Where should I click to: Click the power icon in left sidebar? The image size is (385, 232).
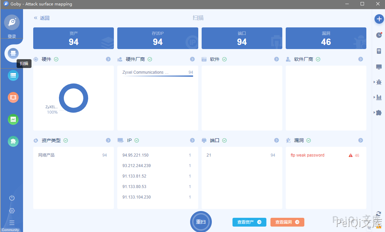(12, 198)
